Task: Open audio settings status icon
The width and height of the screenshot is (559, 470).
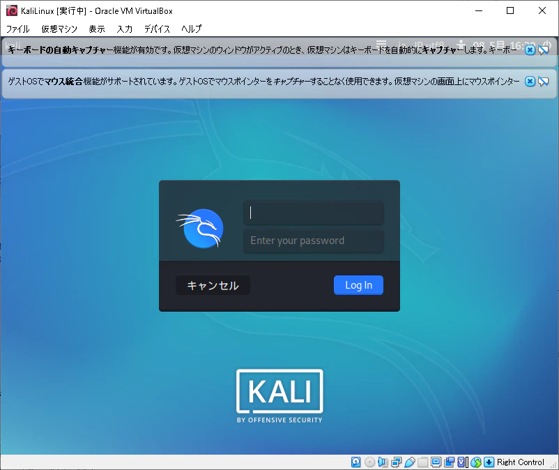Action: [383, 462]
